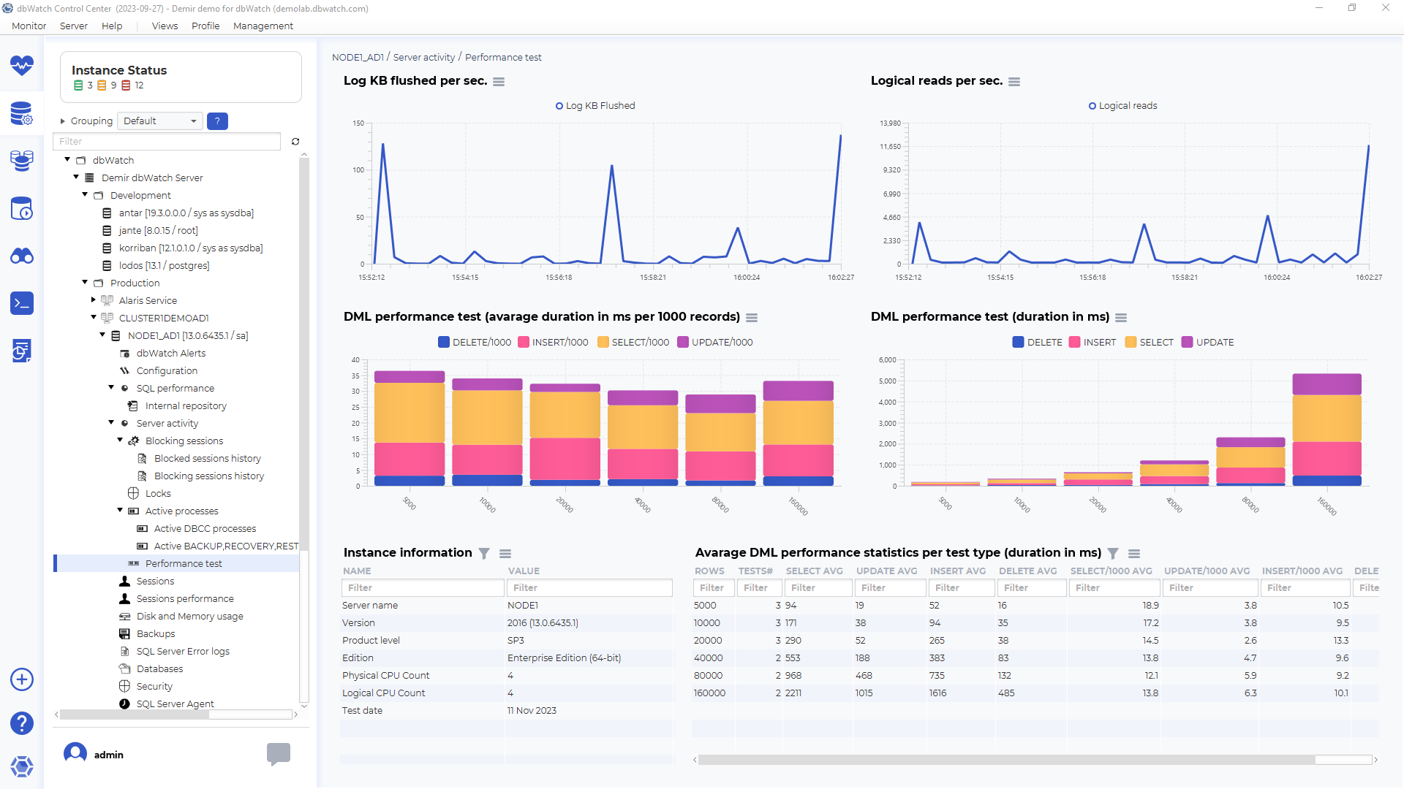Toggle SELECT/1000 series in legend
The image size is (1404, 789).
[633, 342]
